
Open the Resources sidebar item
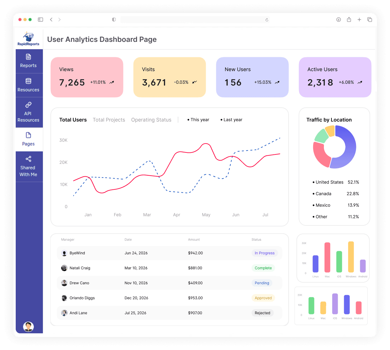[29, 85]
